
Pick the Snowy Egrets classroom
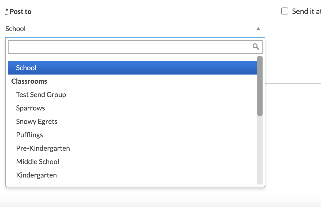tap(133, 121)
